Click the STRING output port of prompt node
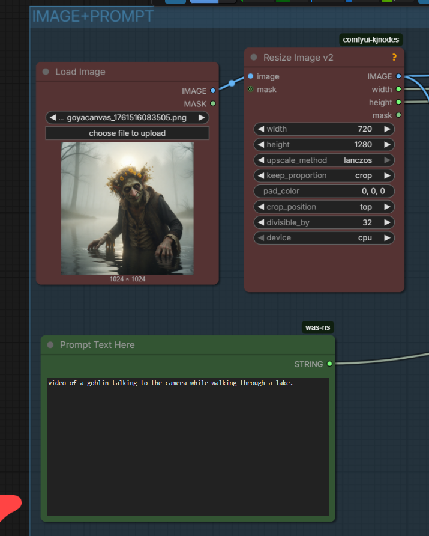 (329, 364)
